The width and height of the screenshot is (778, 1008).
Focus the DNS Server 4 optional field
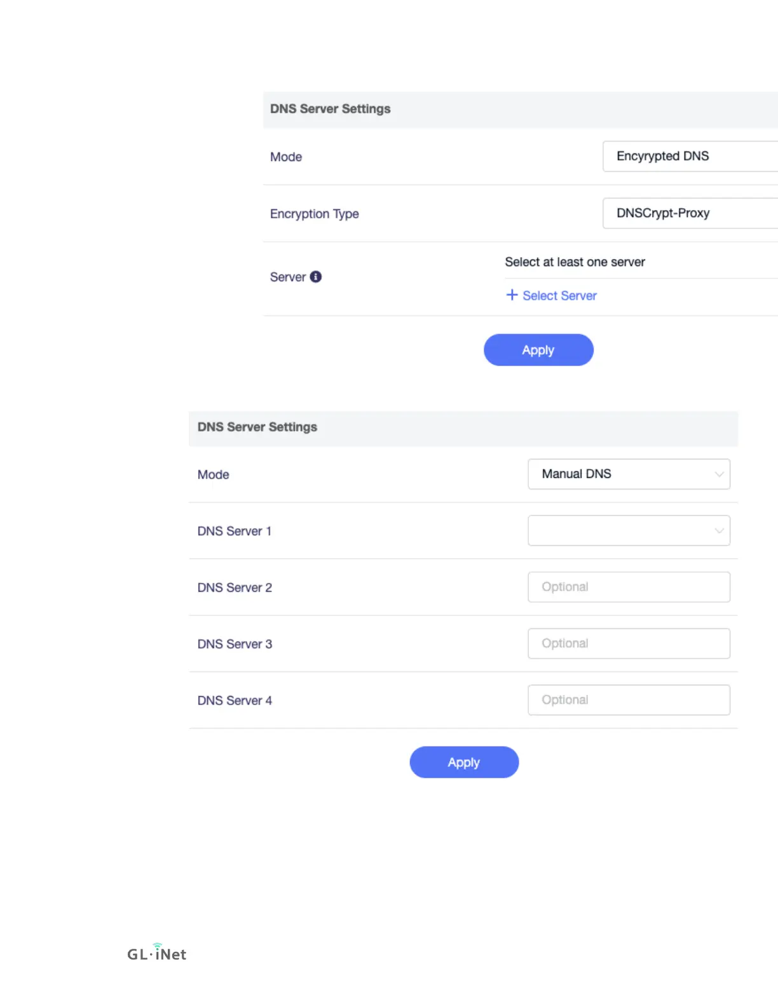tap(629, 700)
